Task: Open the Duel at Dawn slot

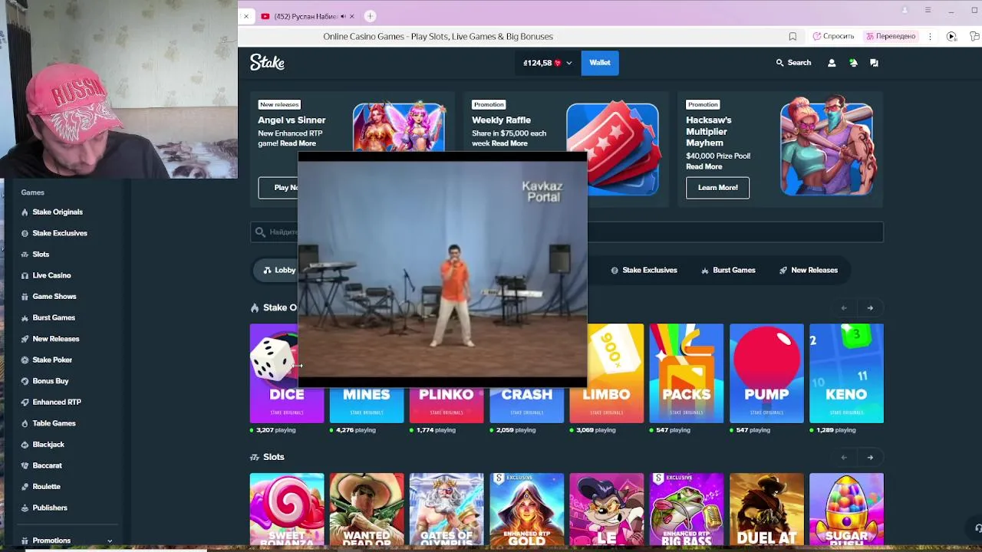Action: coord(766,509)
